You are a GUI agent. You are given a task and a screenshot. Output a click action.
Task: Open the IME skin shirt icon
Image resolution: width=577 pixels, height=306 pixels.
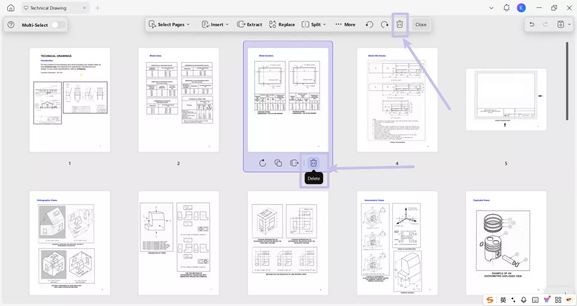tap(547, 299)
